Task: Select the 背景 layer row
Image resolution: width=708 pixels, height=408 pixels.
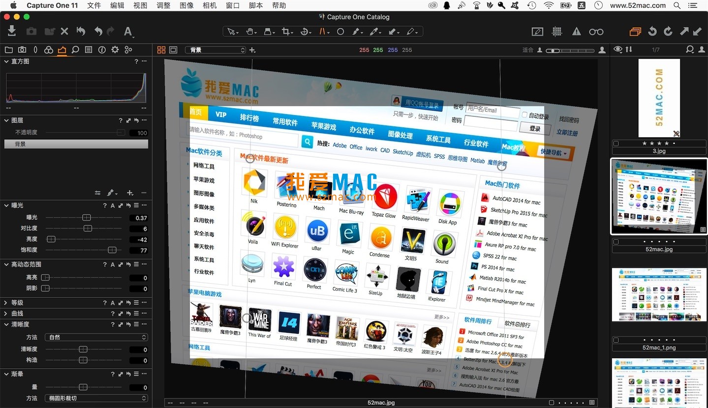Action: click(76, 144)
